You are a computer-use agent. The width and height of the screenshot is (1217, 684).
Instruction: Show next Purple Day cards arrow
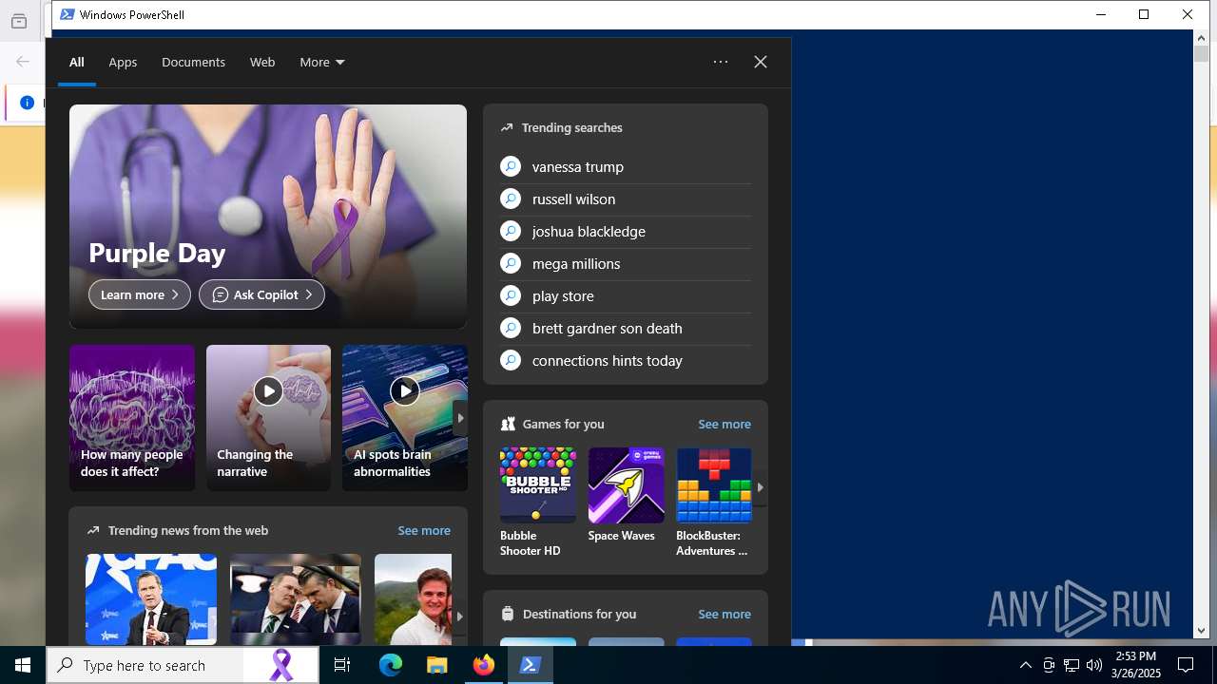460,418
